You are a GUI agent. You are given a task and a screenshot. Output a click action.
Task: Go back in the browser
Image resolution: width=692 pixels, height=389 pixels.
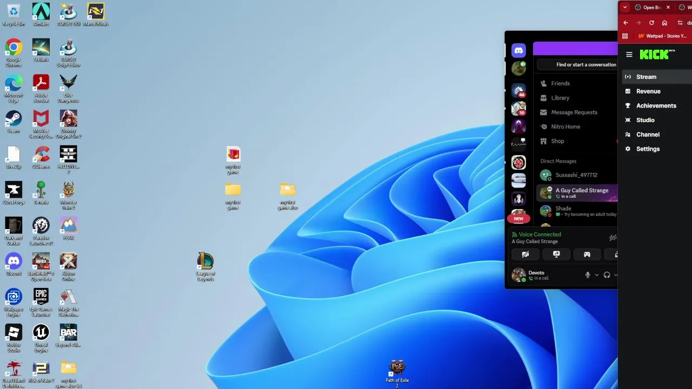(x=626, y=23)
